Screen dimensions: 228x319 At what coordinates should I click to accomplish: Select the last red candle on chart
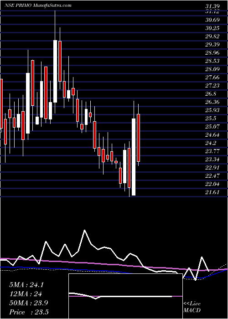[139, 138]
